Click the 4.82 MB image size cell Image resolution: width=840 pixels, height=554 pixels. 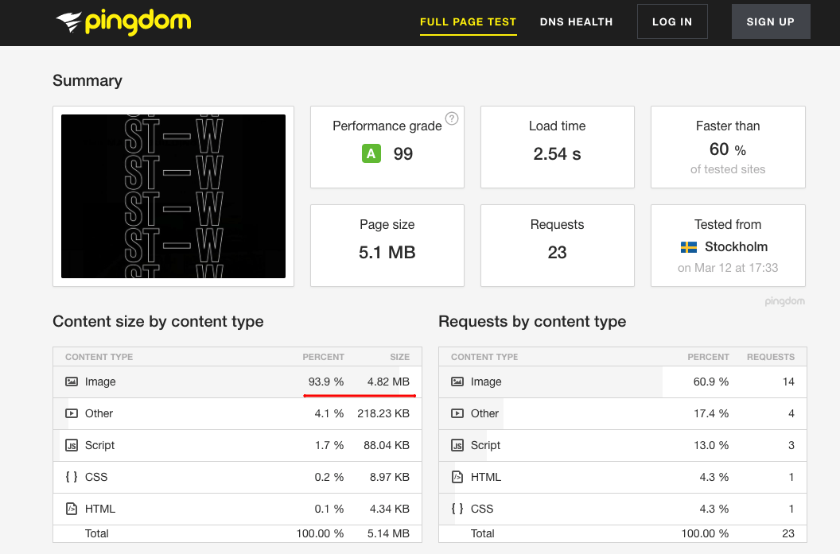tap(388, 382)
